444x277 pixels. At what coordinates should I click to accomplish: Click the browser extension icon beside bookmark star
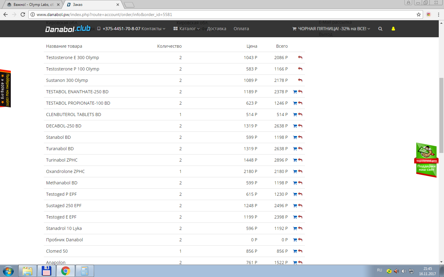pos(429,14)
